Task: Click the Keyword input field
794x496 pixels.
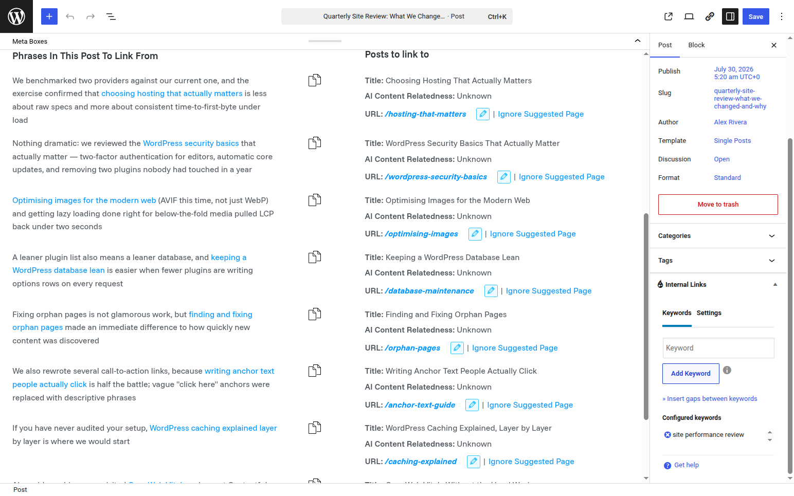Action: coord(718,348)
